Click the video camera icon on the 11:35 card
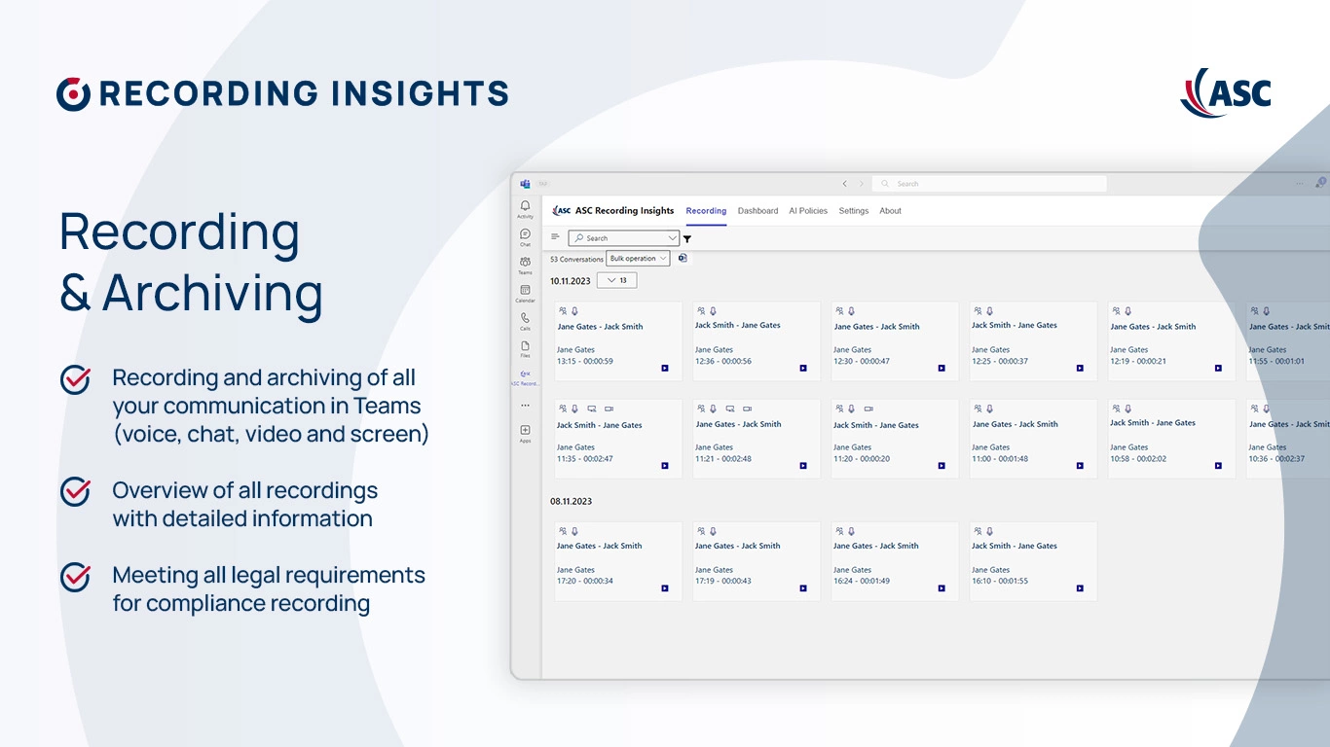The height and width of the screenshot is (747, 1330). [609, 409]
